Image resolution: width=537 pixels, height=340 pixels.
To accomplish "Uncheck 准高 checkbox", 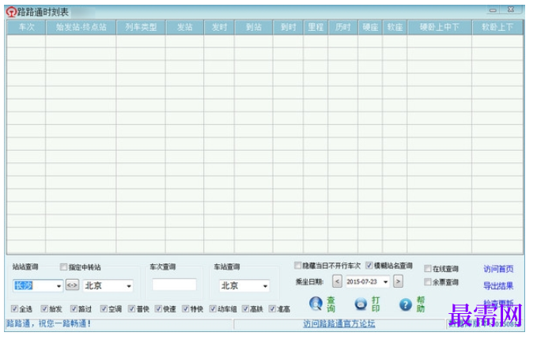I will 272,309.
